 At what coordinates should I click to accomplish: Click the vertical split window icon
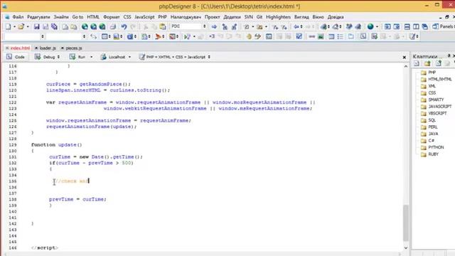416,27
